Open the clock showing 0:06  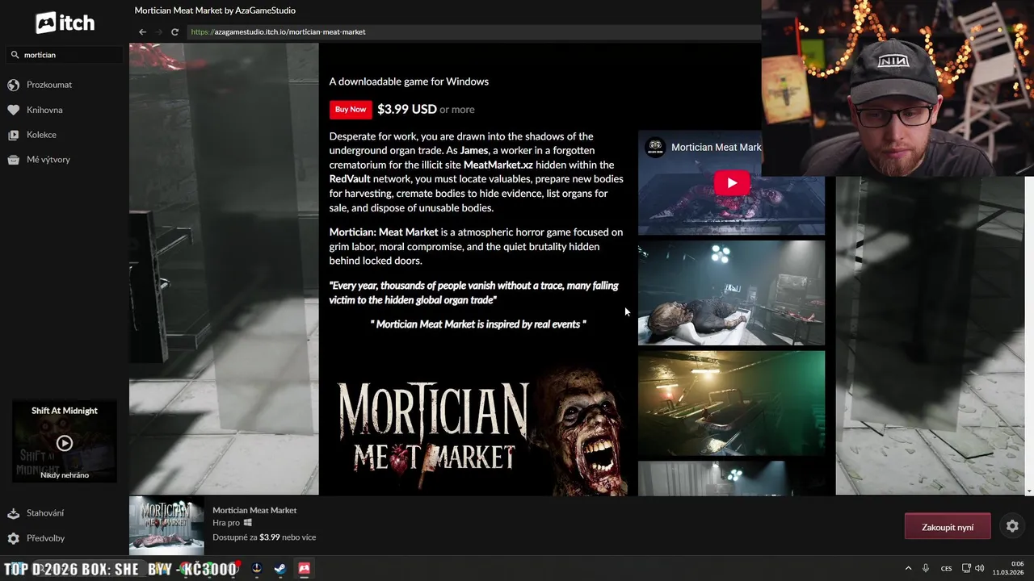click(1008, 568)
